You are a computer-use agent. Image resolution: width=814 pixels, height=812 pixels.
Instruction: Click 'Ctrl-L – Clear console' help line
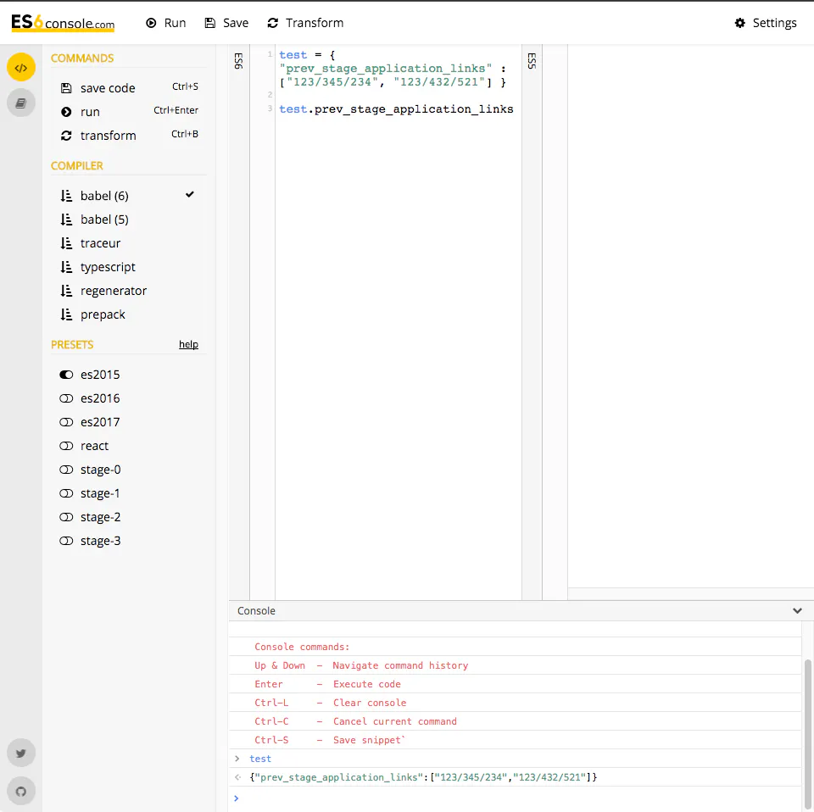(330, 703)
